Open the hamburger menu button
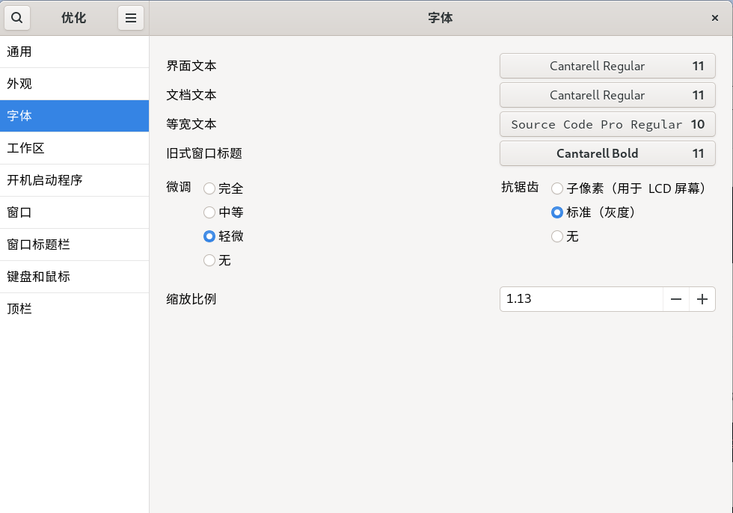 tap(131, 18)
